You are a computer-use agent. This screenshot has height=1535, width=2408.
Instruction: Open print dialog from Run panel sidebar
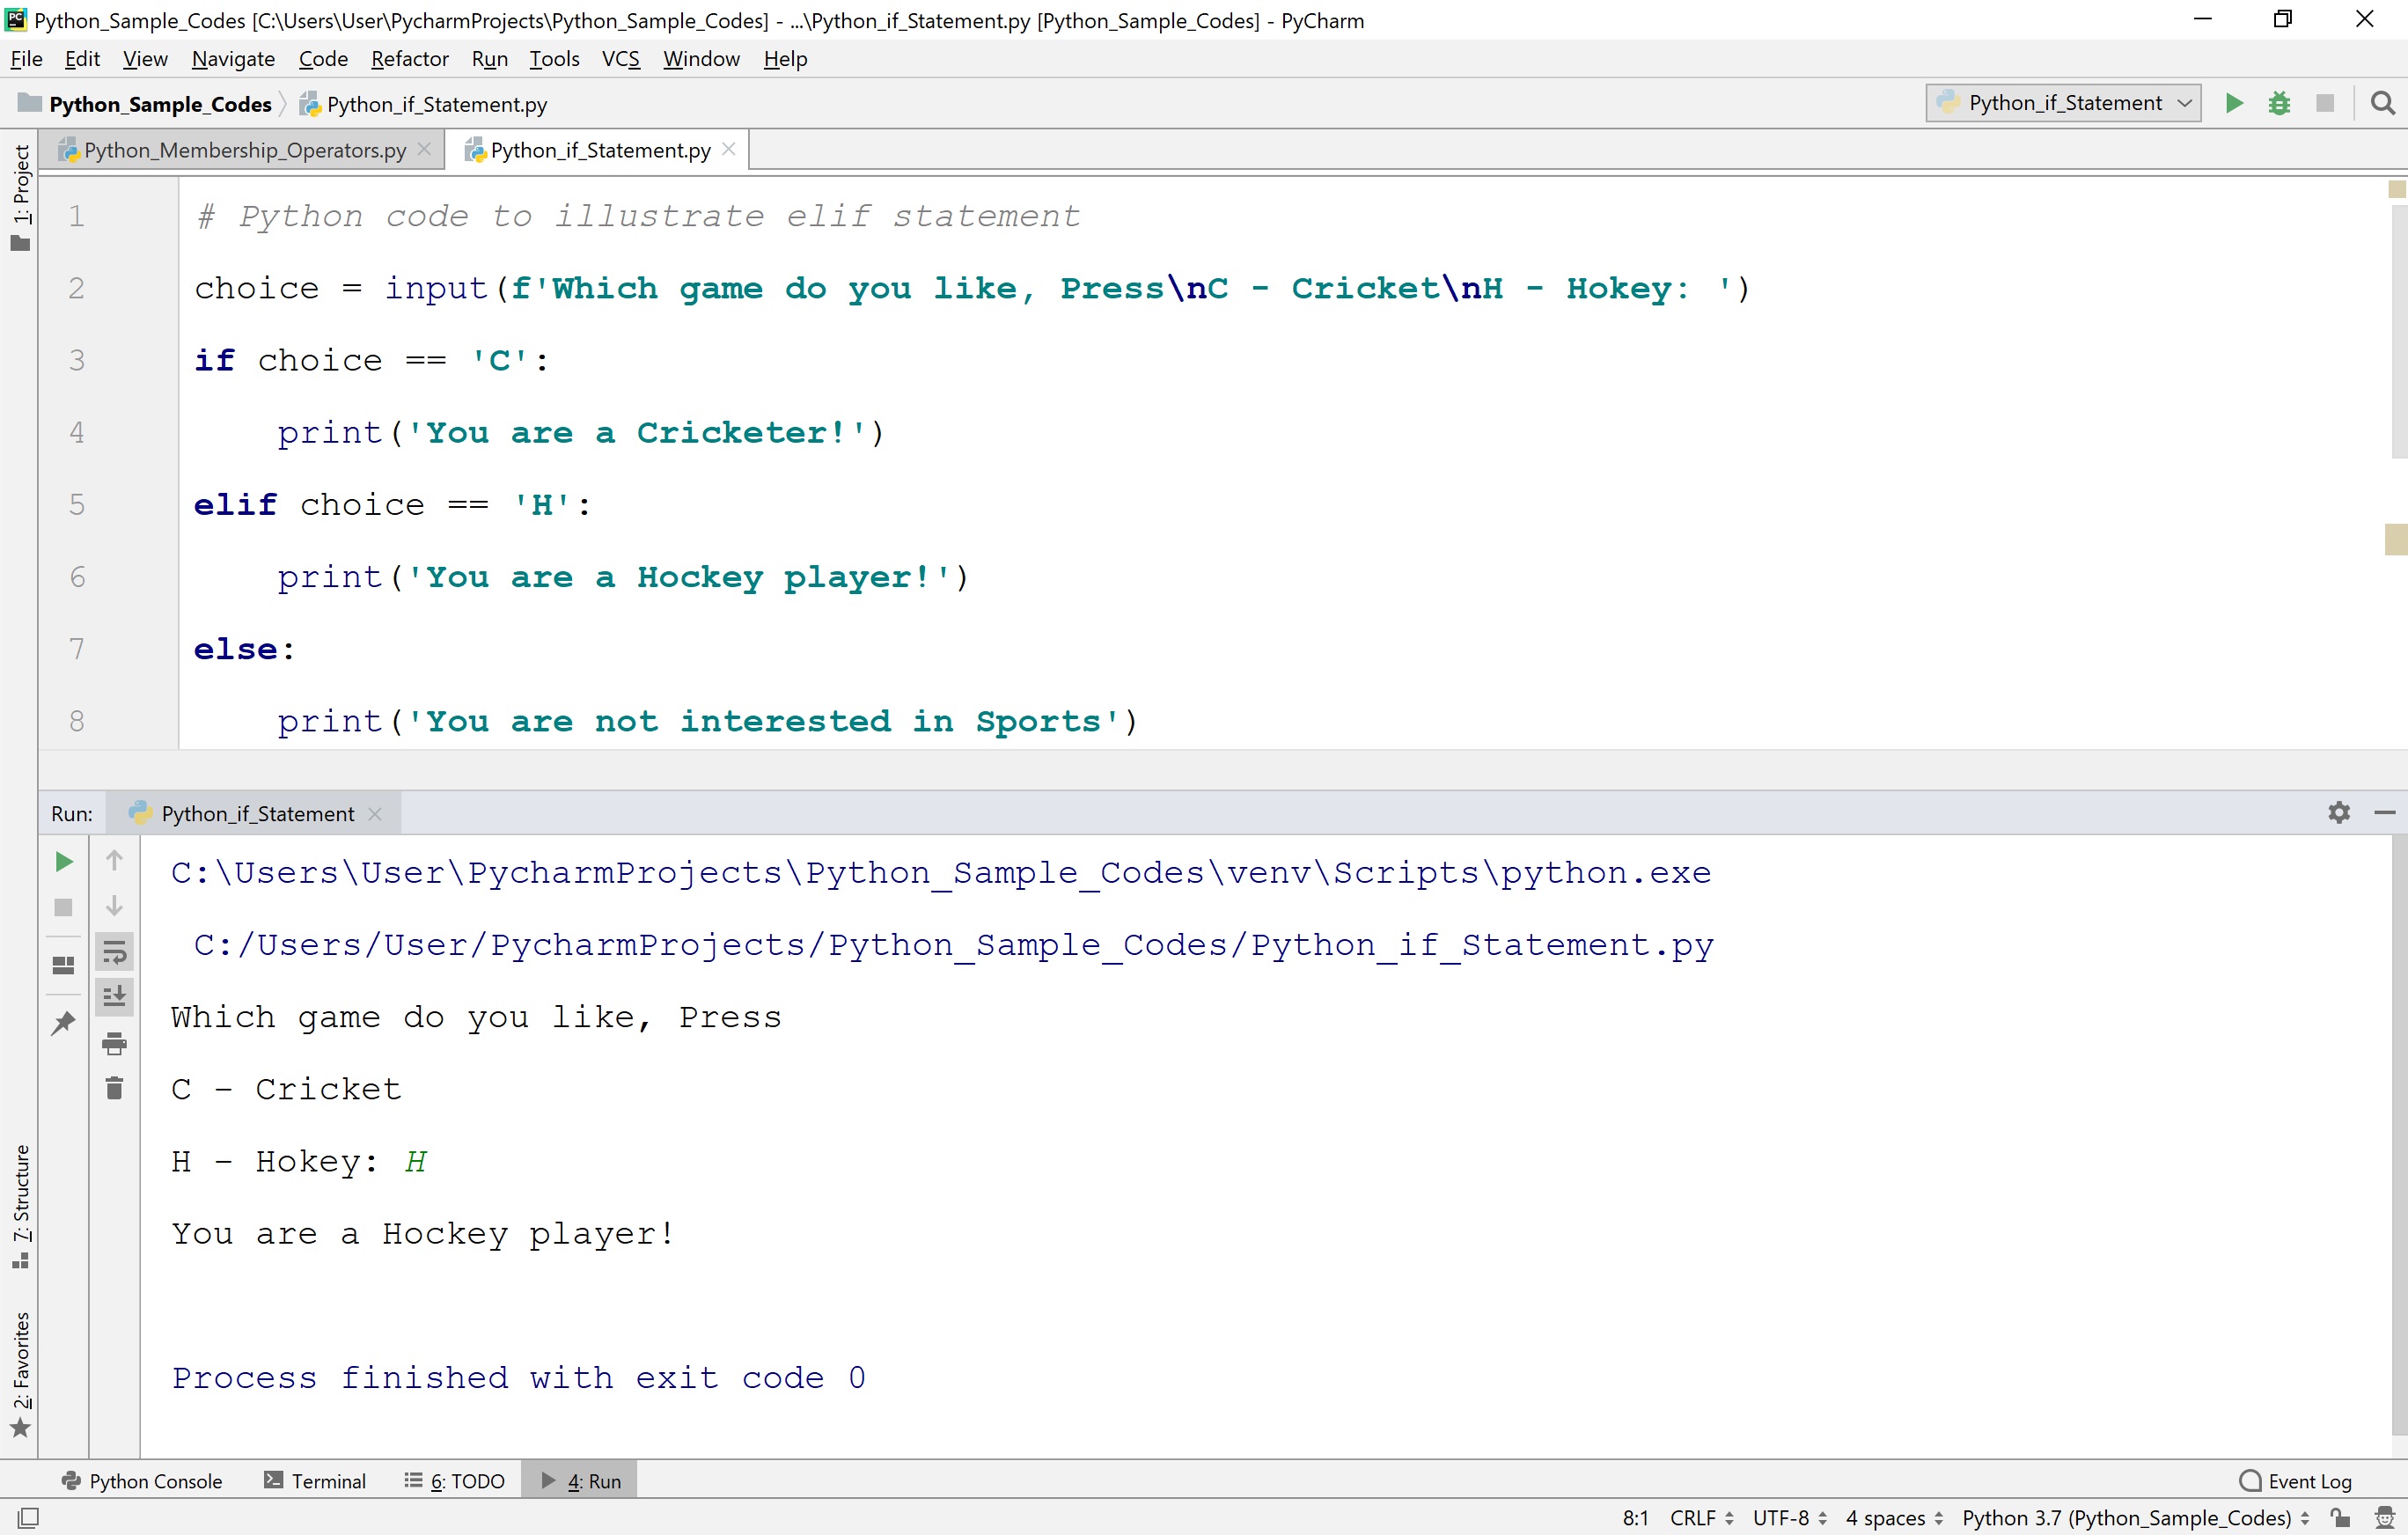point(113,1042)
